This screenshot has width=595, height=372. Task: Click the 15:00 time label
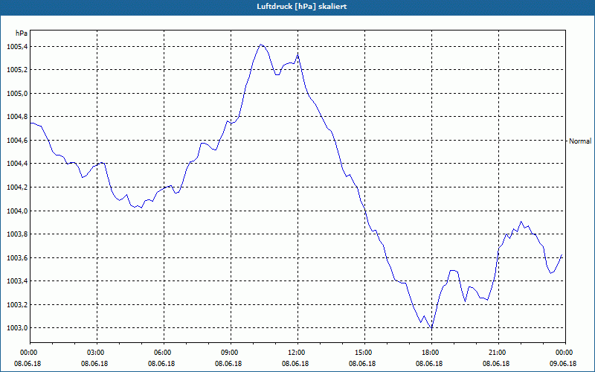362,352
